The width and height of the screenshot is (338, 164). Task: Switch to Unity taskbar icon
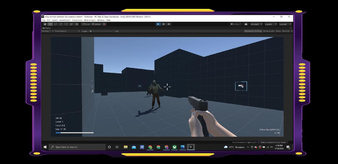coord(191,147)
